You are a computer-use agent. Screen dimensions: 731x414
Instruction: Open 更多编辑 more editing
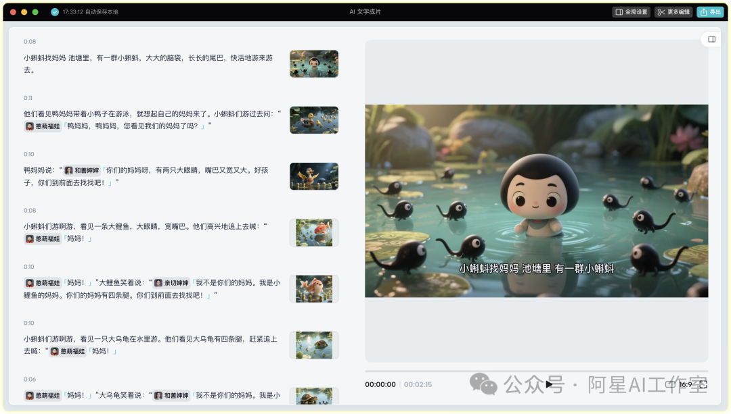click(x=673, y=12)
